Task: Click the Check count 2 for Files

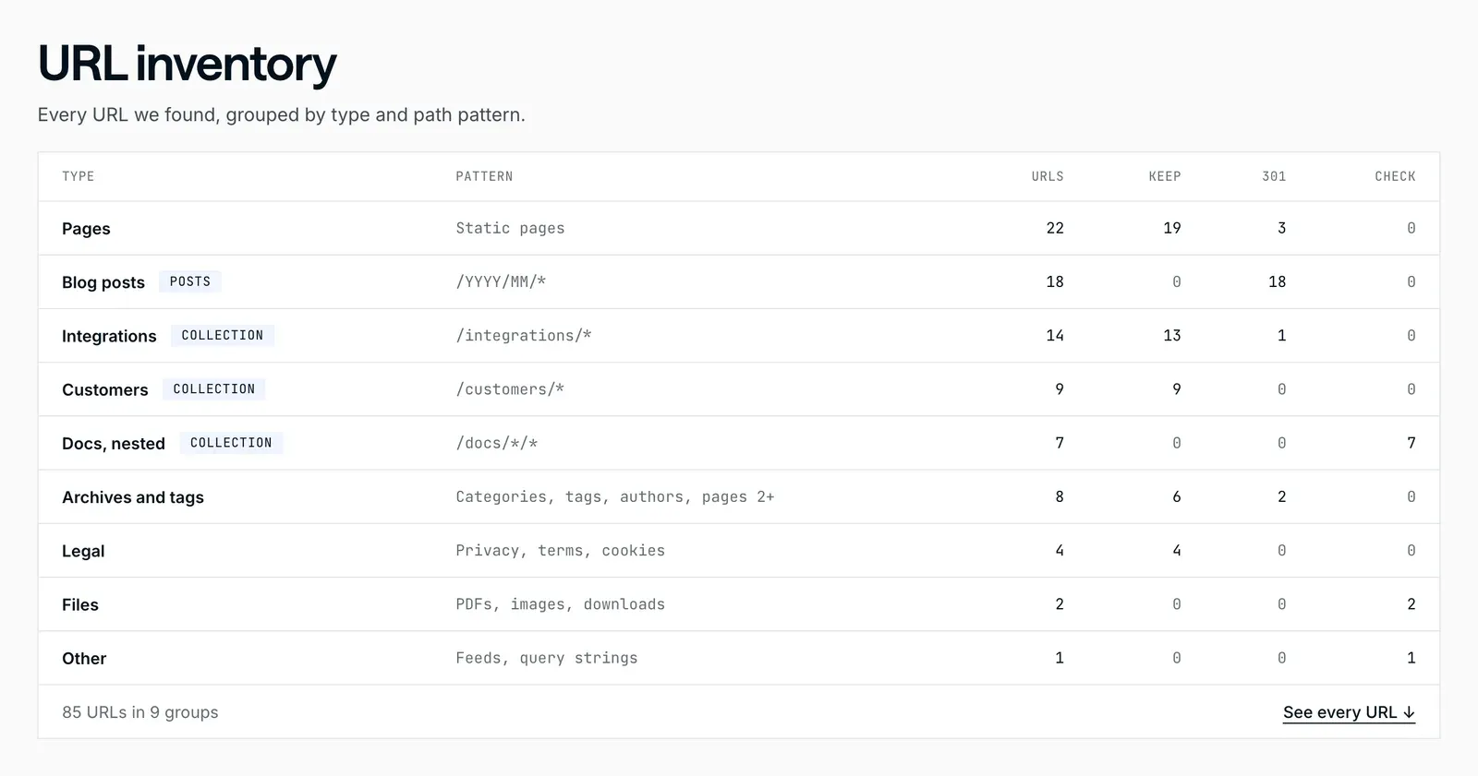Action: click(x=1411, y=604)
